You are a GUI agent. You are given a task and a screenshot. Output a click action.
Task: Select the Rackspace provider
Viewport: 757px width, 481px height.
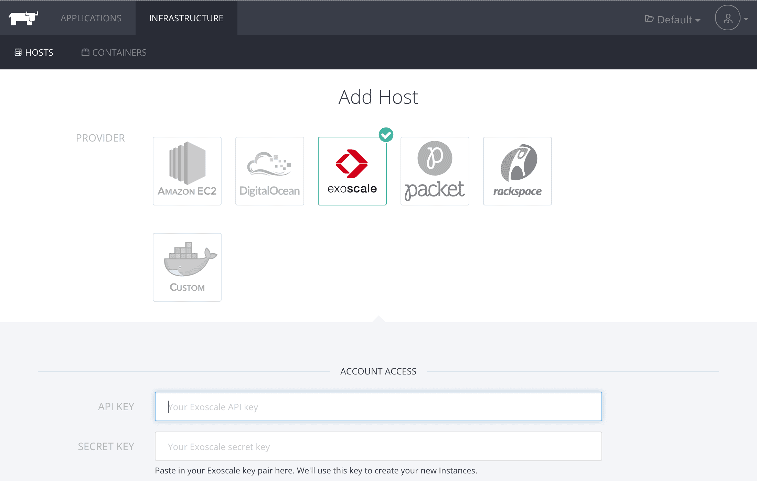point(518,171)
